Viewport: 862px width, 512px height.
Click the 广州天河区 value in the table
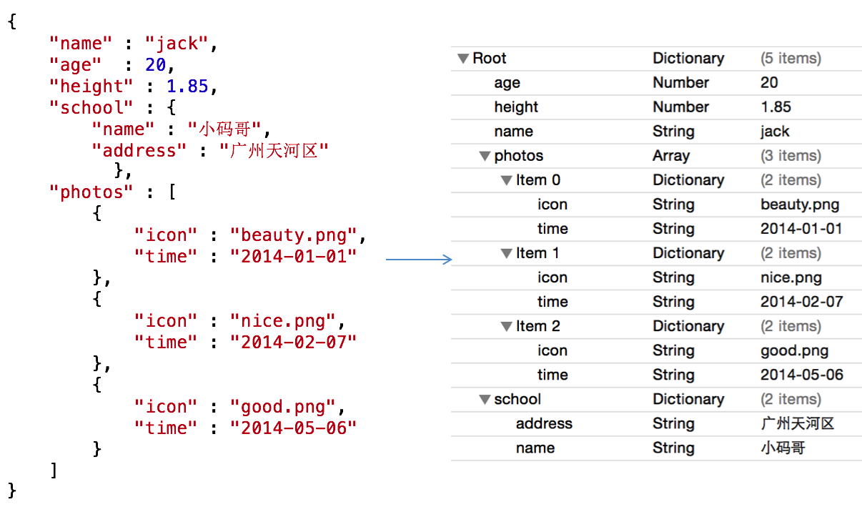coord(798,423)
